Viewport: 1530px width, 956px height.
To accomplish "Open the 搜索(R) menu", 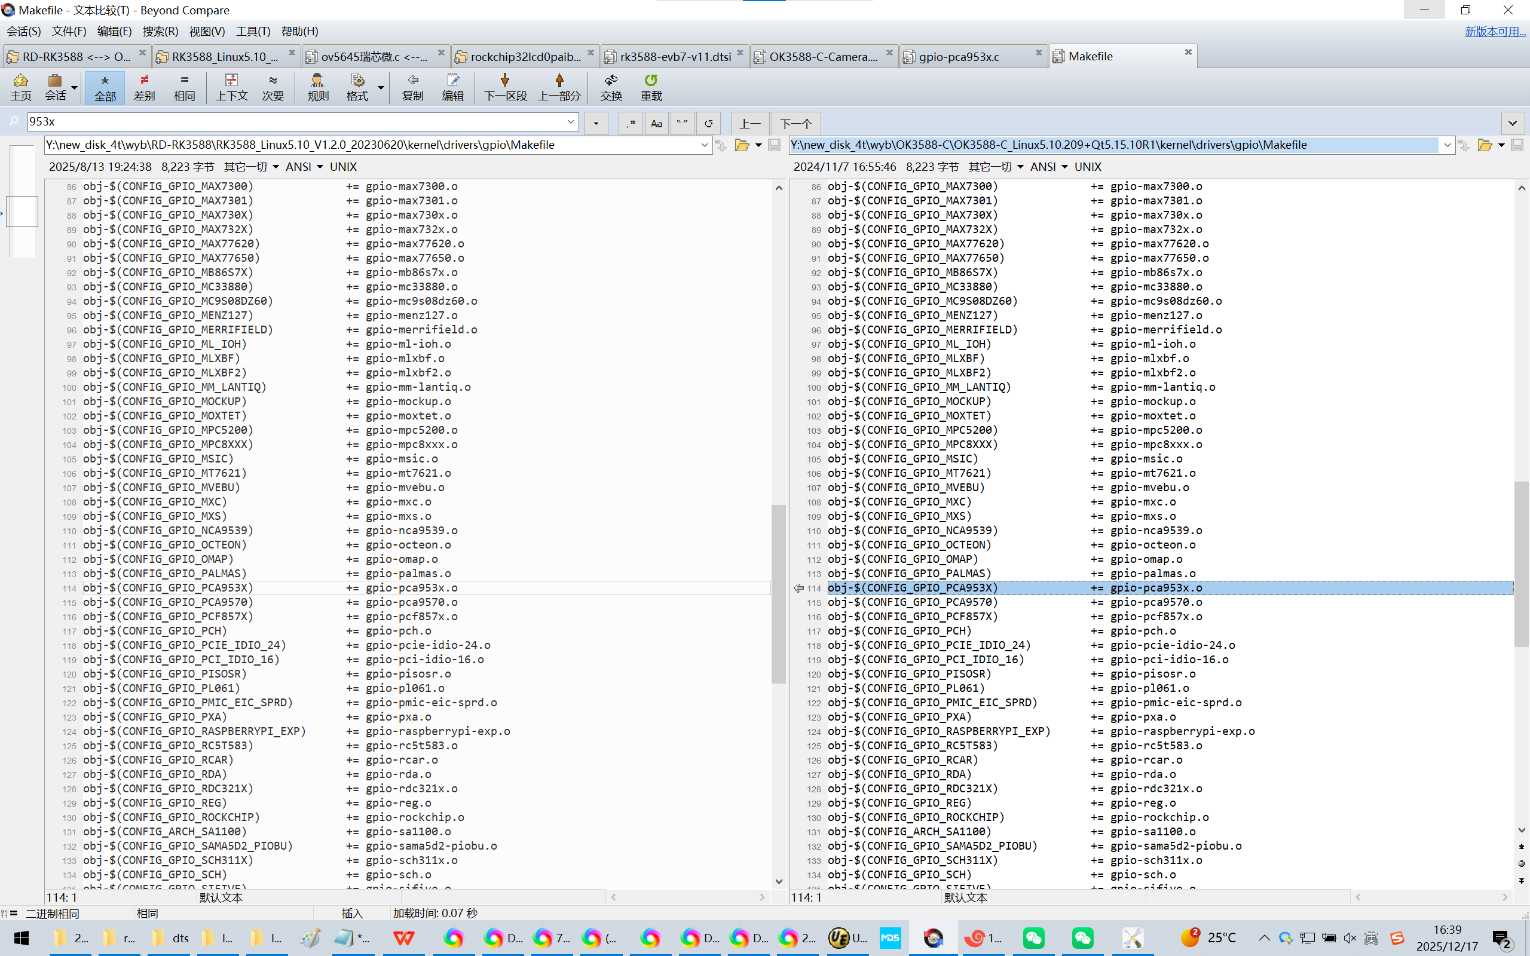I will (x=160, y=32).
